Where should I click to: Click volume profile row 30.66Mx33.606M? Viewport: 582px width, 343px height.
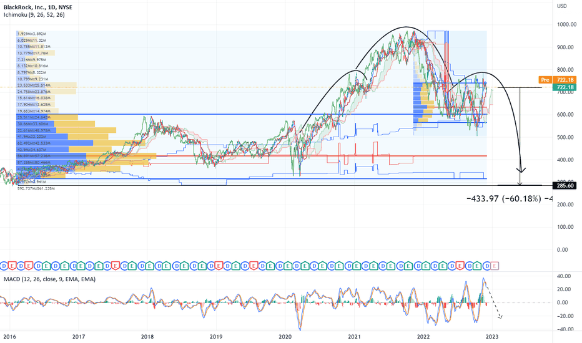[32, 124]
